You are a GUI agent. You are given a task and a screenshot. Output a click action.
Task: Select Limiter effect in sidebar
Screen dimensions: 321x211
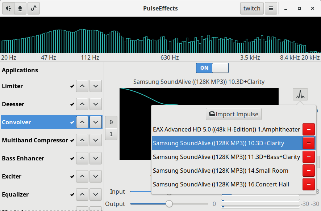(x=38, y=86)
